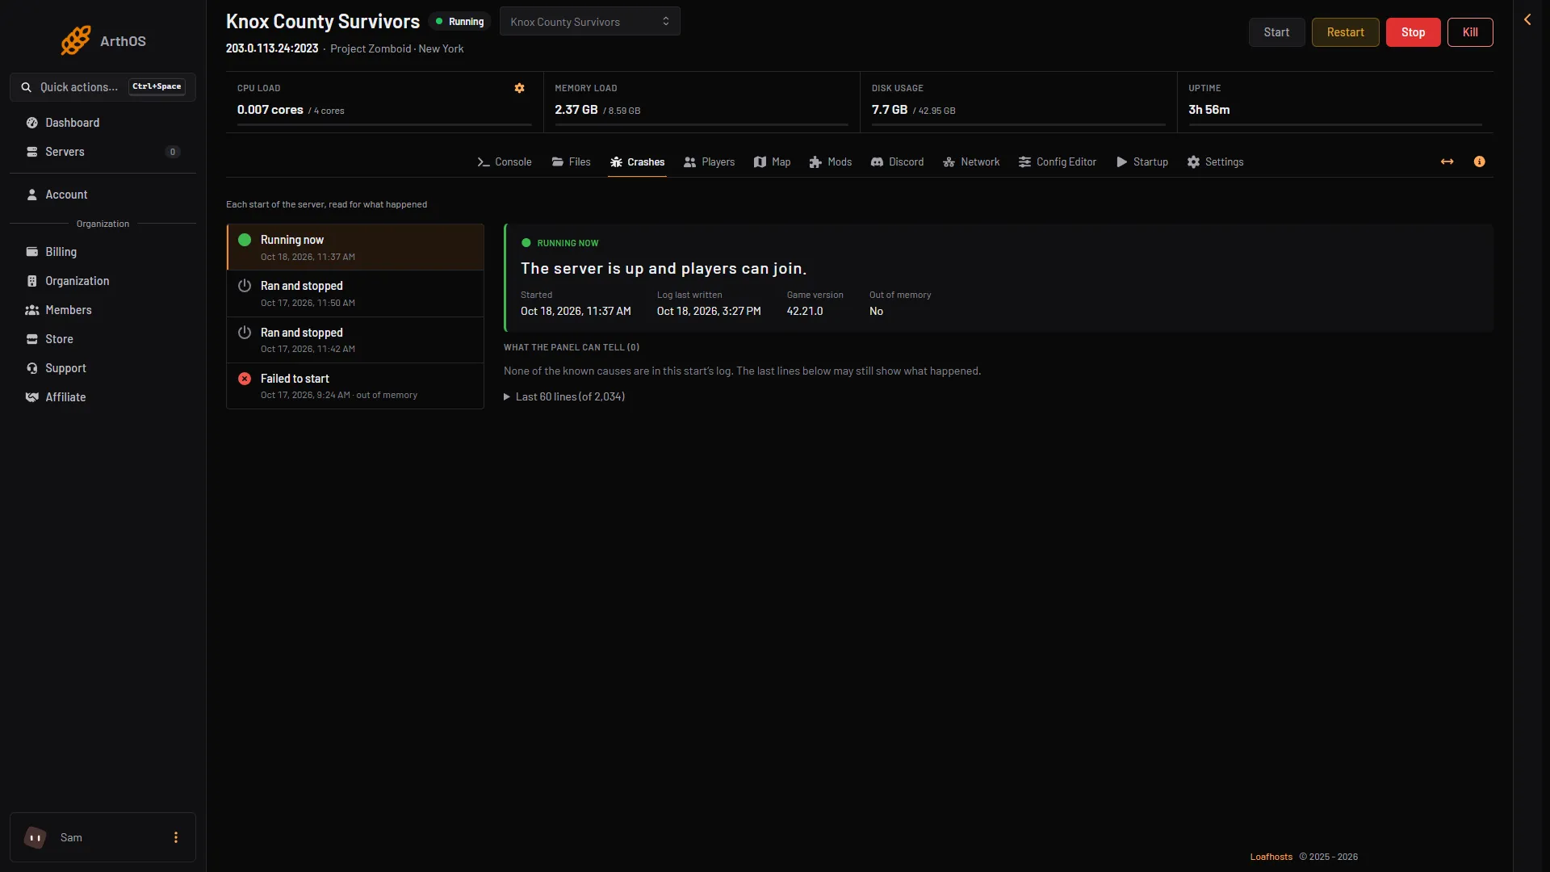Viewport: 1550px width, 872px height.
Task: Open the Network tab
Action: (971, 161)
